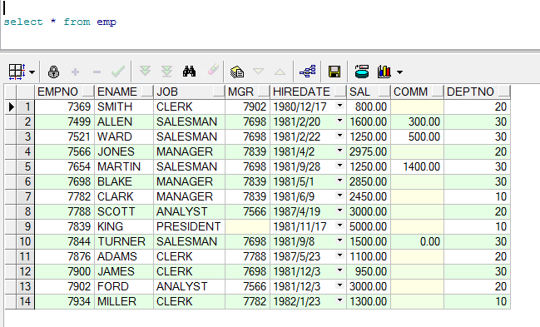The image size is (540, 327).
Task: Click the JAMES name cell
Action: [x=124, y=271]
